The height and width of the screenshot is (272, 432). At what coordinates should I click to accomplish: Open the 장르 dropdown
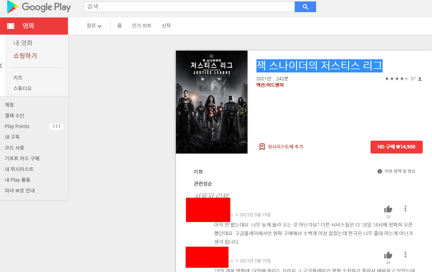point(94,26)
